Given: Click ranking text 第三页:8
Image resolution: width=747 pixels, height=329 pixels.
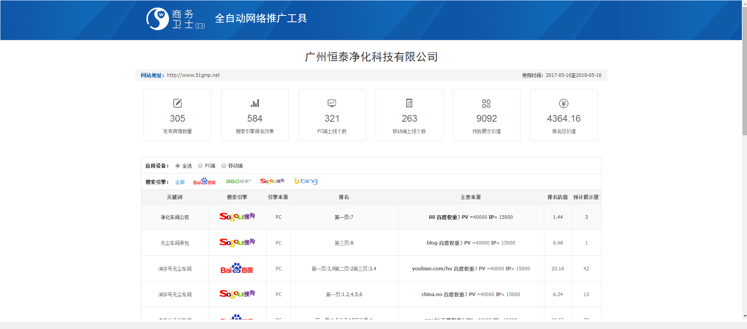Looking at the screenshot, I should tap(344, 243).
